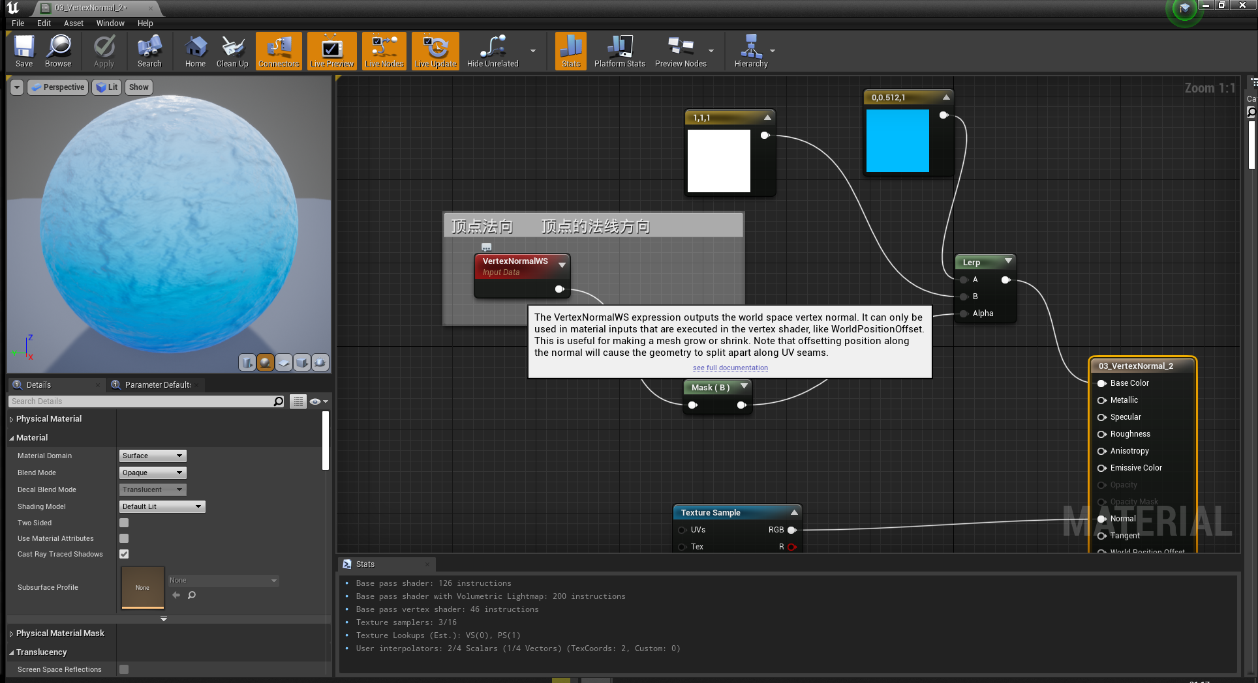Change the Shading Model dropdown
Screen dimensions: 1258x683
[x=161, y=506]
